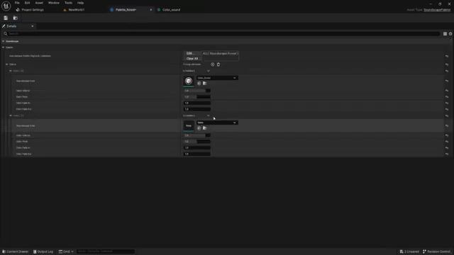
Task: Open the Tools menu
Action: coord(68,3)
